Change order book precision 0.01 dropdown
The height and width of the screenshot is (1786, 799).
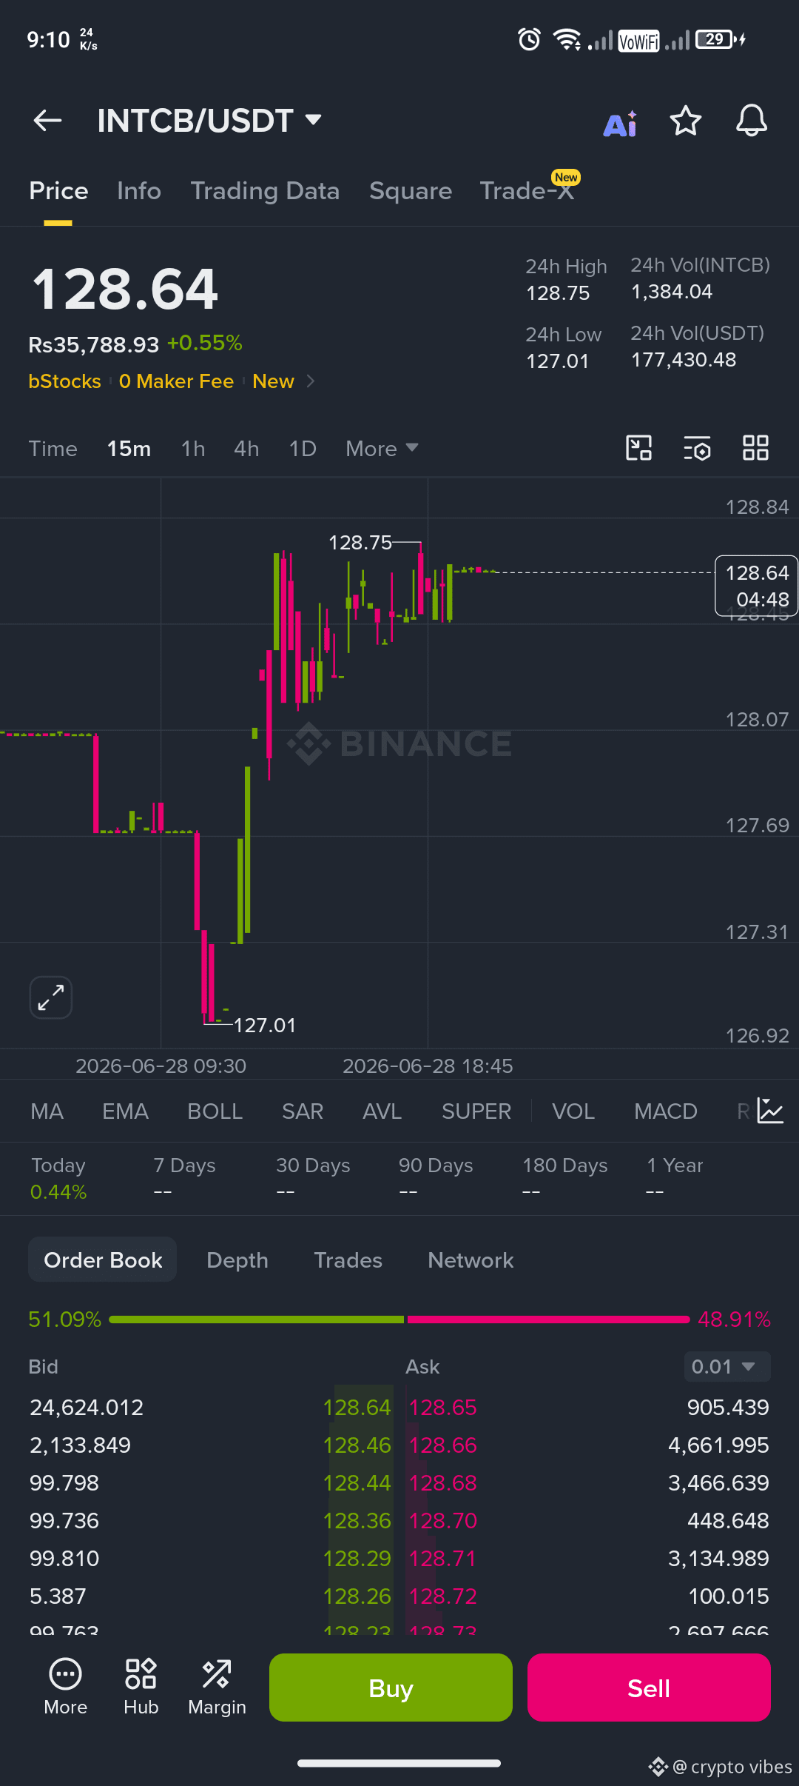tap(726, 1366)
